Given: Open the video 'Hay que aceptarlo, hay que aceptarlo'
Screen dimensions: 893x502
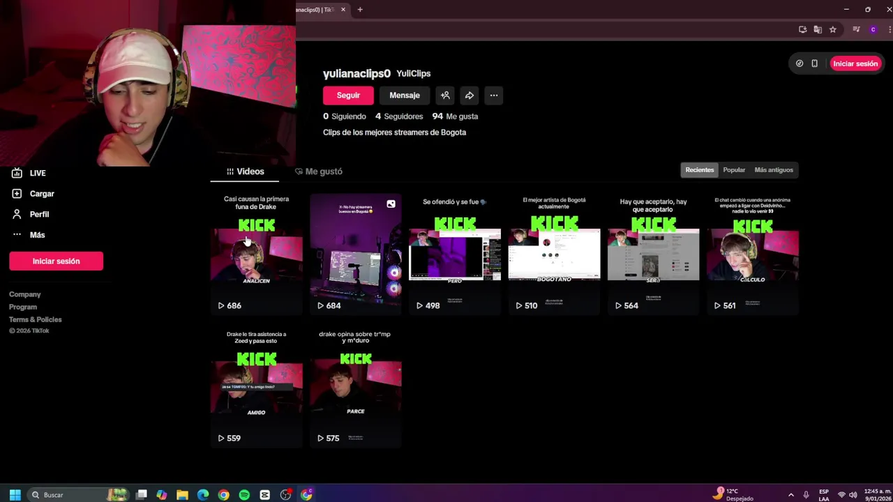Looking at the screenshot, I should (653, 254).
